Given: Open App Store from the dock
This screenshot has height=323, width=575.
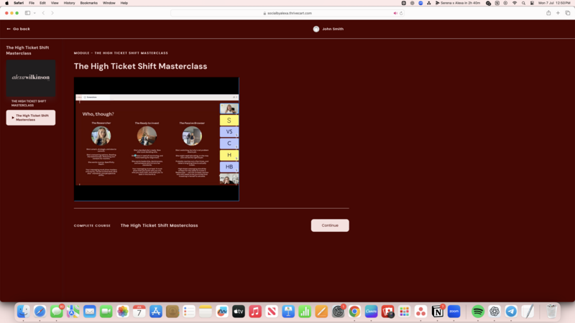Looking at the screenshot, I should click(x=156, y=312).
